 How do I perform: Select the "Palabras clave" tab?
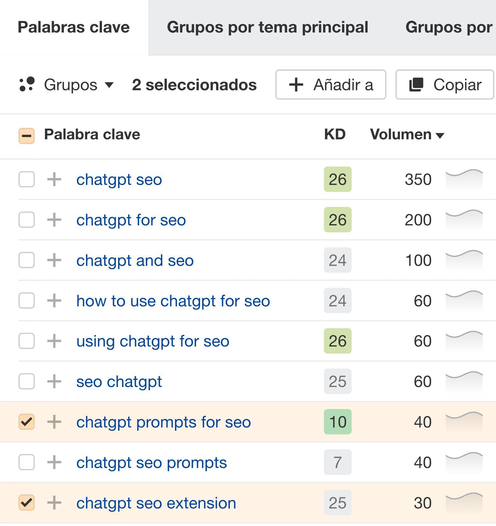(x=73, y=27)
